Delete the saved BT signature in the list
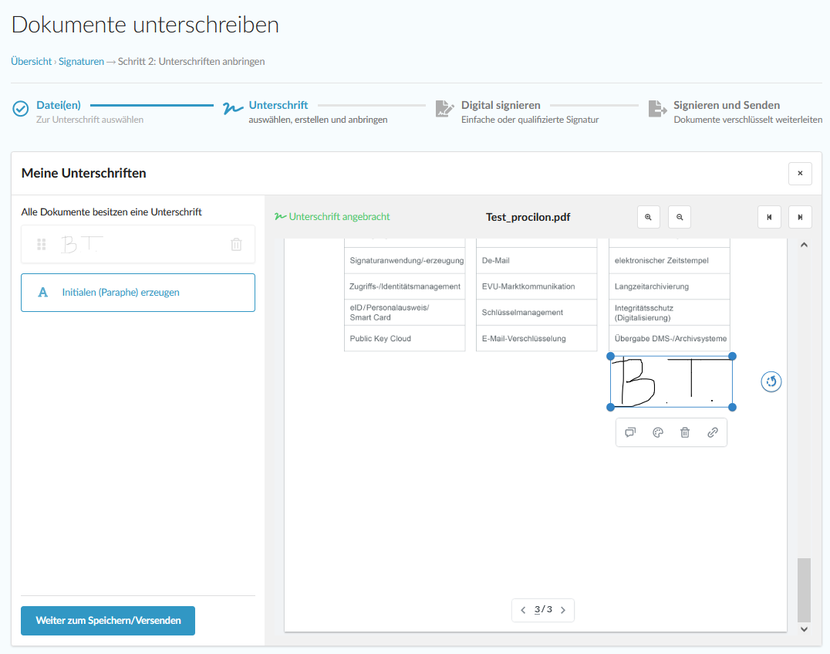830x654 pixels. point(236,245)
